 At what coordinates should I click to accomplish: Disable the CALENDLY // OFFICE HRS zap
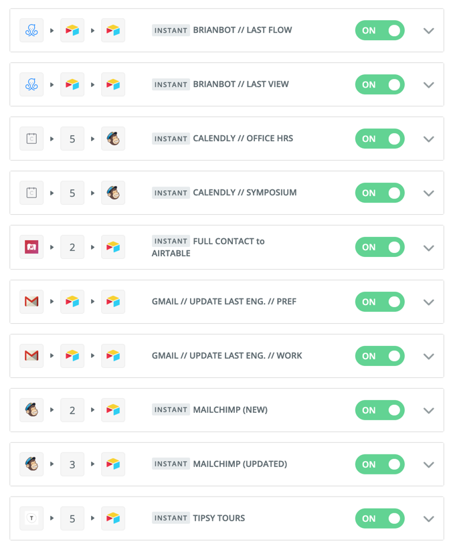379,139
